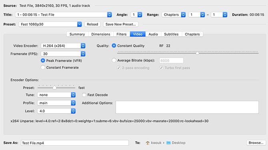This screenshot has width=268, height=150.
Task: Click the Save New Preset button
Action: tap(121, 24)
